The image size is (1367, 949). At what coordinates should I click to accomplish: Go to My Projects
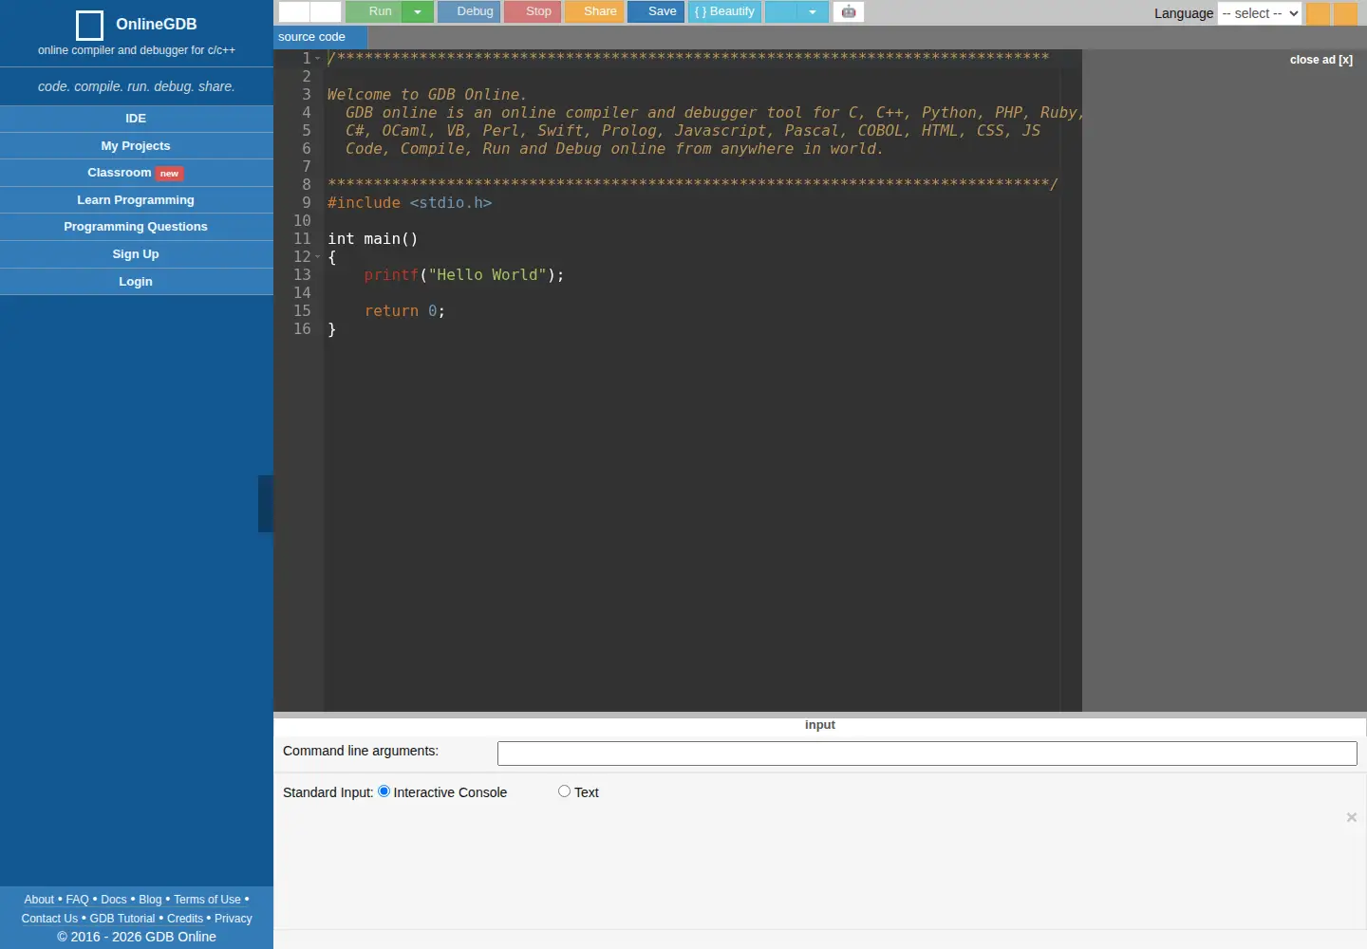(x=136, y=146)
